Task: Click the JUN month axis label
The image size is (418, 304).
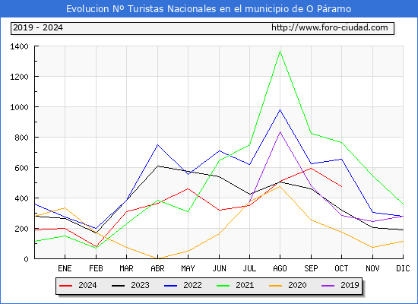Action: 219,268
